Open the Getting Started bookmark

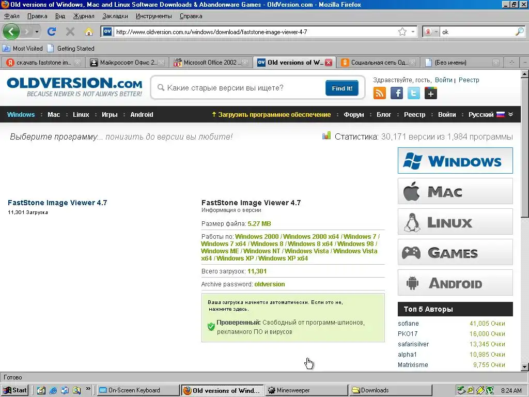tap(71, 48)
